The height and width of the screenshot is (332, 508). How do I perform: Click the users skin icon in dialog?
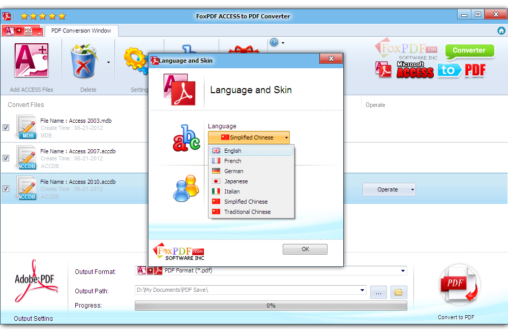(186, 188)
